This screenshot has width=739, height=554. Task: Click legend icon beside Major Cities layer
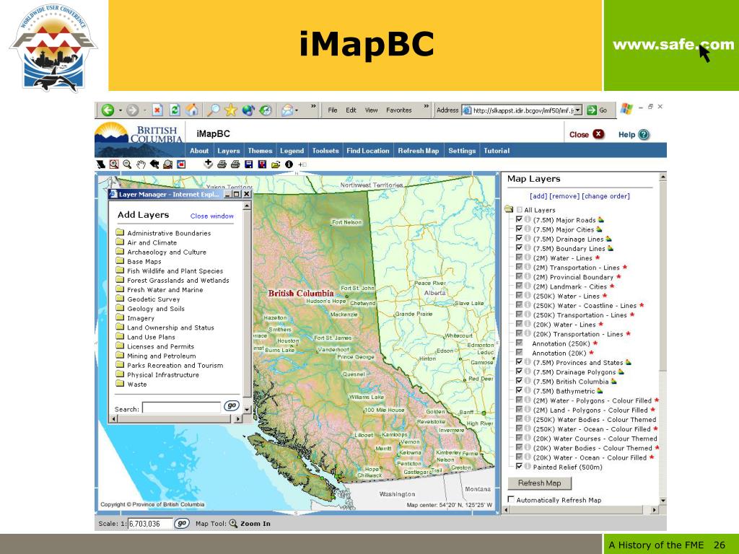(x=599, y=229)
